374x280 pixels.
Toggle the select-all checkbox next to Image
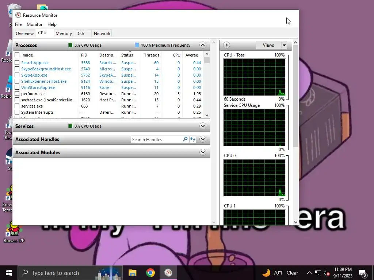(17, 55)
